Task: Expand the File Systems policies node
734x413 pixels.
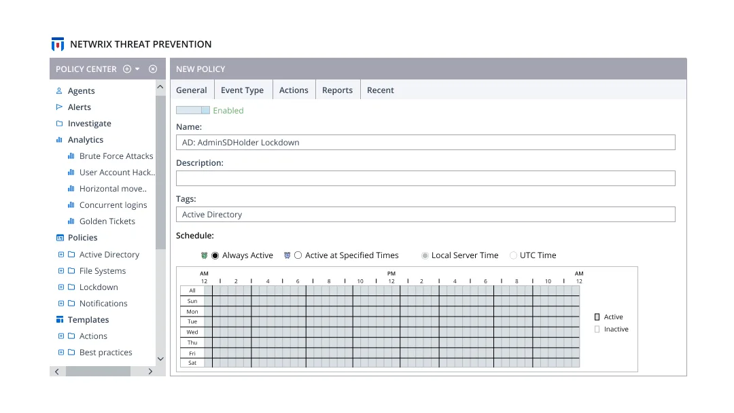Action: [61, 271]
